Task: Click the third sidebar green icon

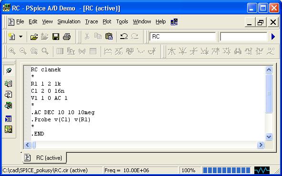Action: [9, 106]
